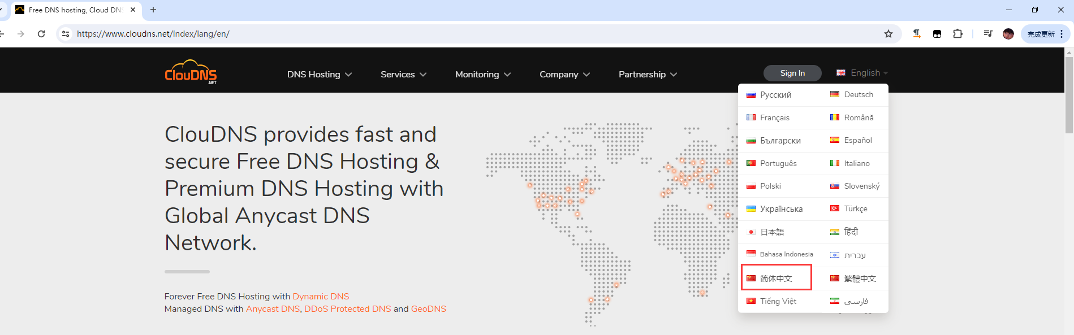
Task: Click the page vertical scrollbar thumb
Action: coord(1069,95)
